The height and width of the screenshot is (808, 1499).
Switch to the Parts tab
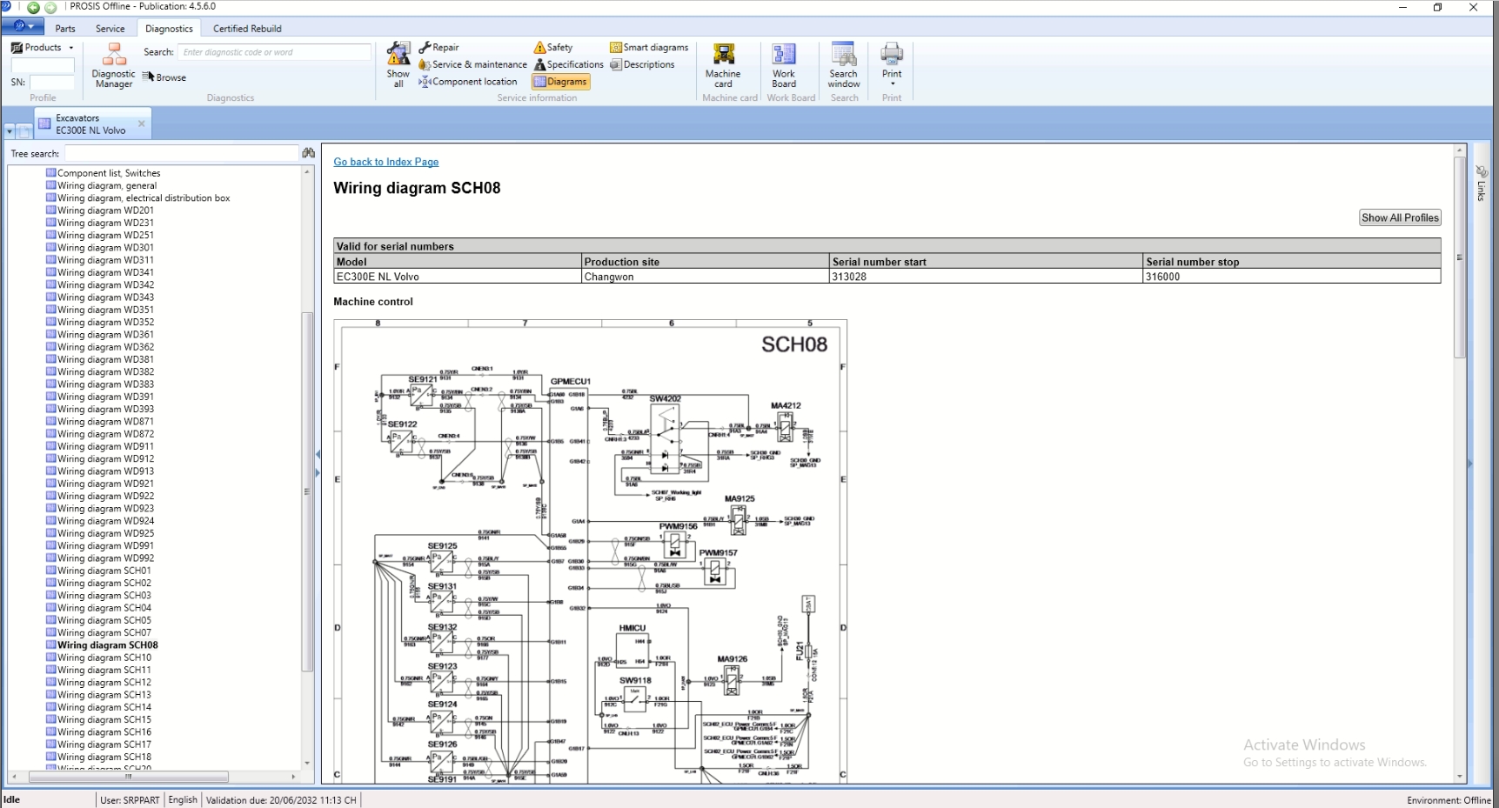(x=65, y=29)
